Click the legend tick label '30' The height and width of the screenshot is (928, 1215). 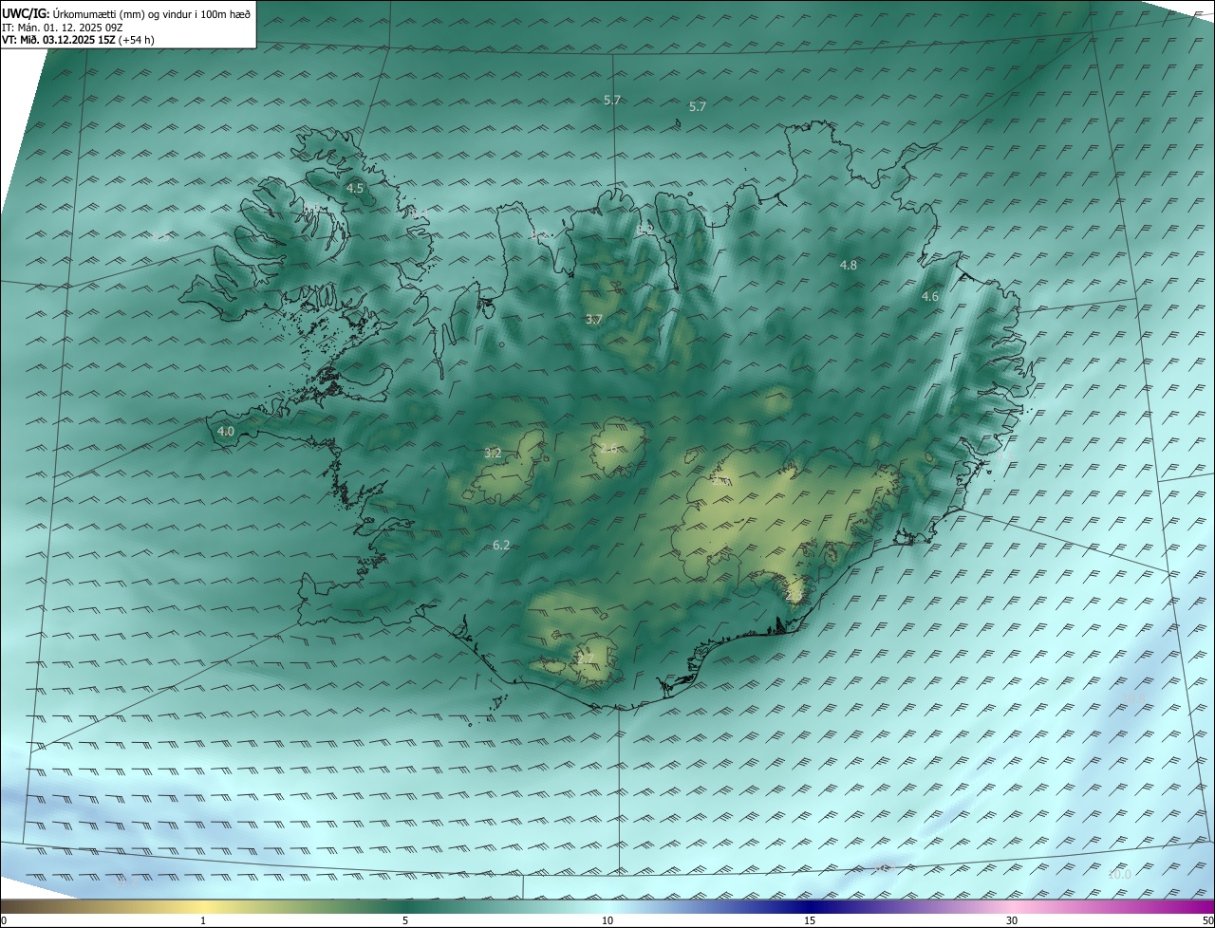click(x=1012, y=920)
